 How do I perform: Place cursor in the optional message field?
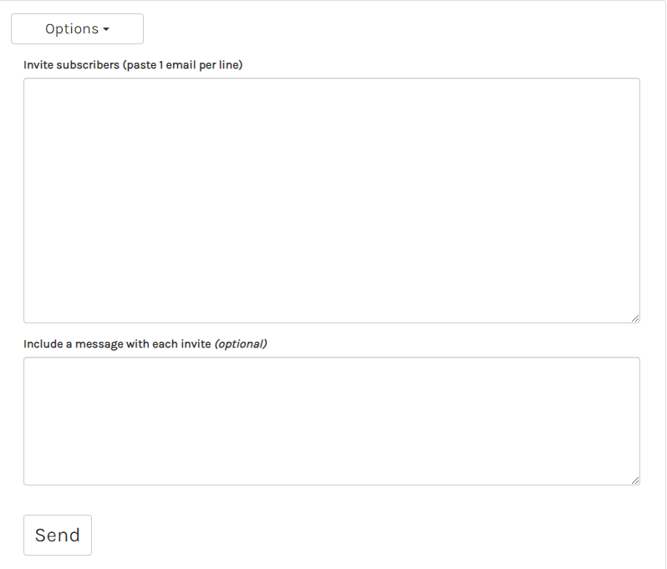click(x=331, y=421)
